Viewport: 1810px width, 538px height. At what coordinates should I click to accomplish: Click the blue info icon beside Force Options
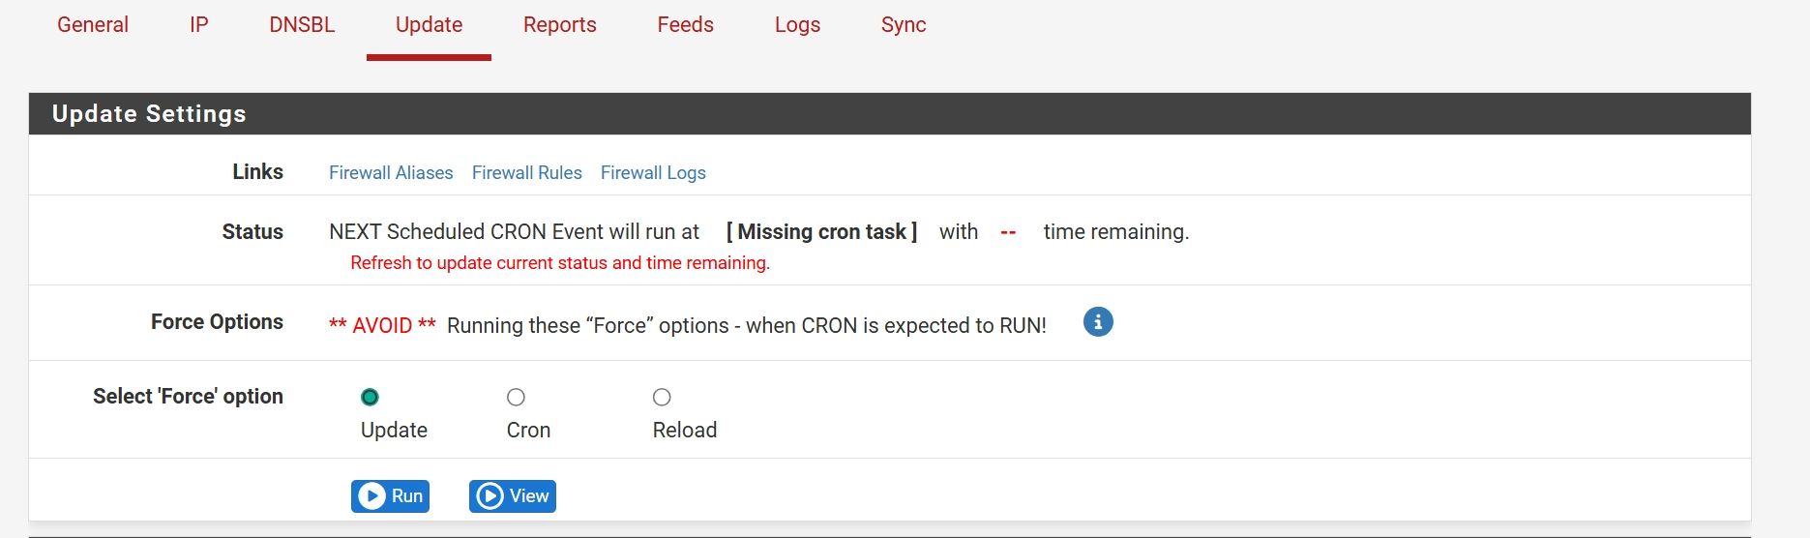1097,322
